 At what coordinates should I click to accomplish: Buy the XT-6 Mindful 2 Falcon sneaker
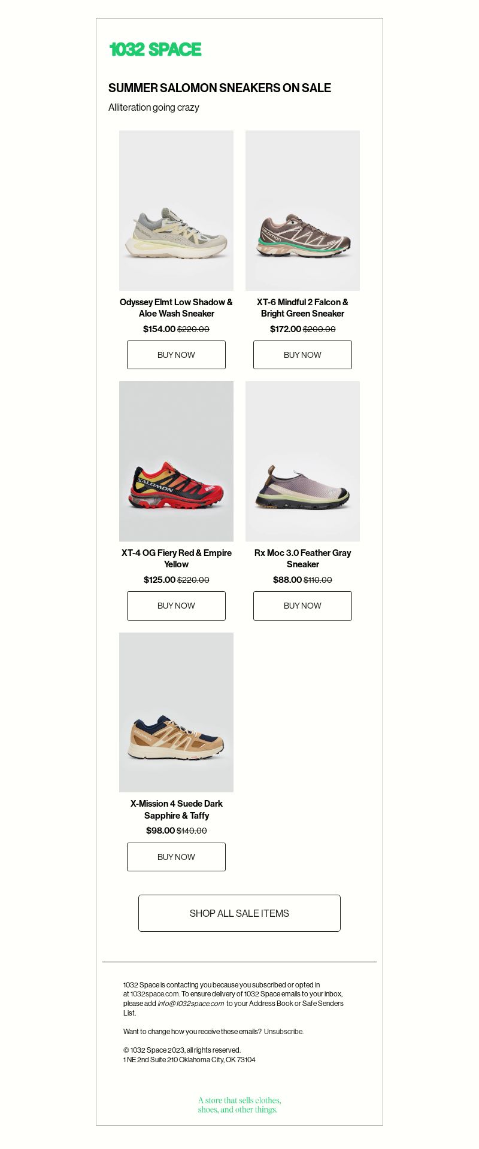302,355
